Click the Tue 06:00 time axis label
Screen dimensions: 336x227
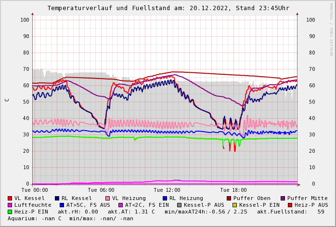coord(101,190)
